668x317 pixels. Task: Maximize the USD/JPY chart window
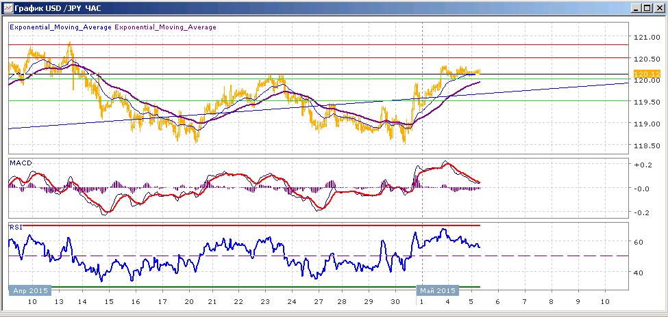coord(647,8)
